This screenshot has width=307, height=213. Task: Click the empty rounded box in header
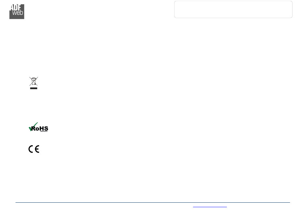coord(233,9)
